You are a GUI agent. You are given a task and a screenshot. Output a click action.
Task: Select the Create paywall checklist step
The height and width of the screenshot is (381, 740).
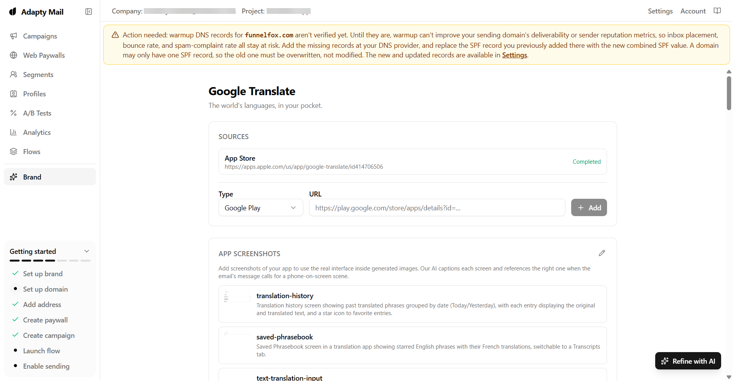pos(45,320)
